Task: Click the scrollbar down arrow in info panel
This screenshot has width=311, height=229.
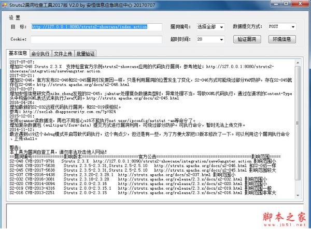Action: point(298,195)
